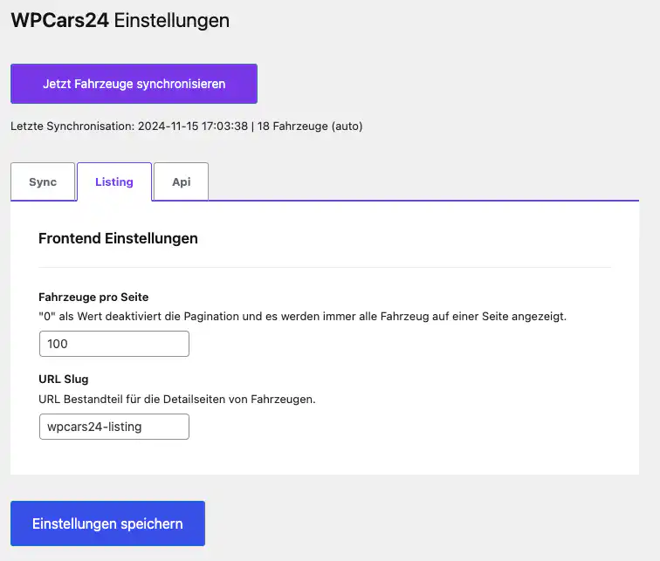Click the bold WPCars24 word in title
This screenshot has height=561, width=660.
click(59, 20)
